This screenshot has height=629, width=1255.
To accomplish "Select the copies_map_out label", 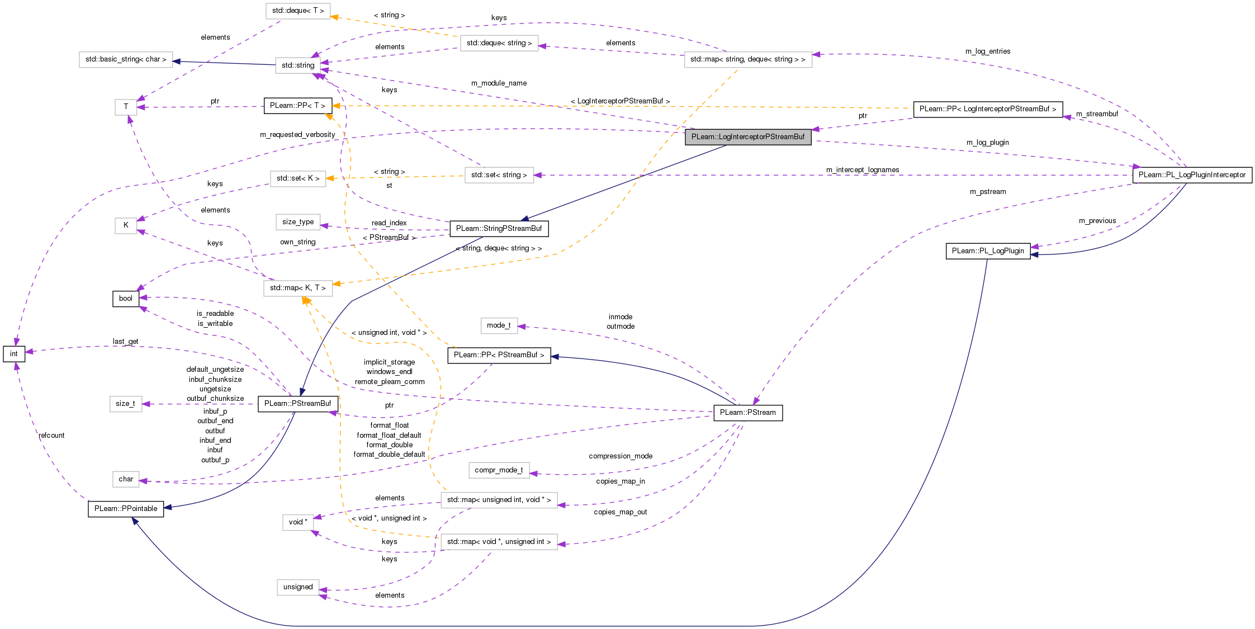I will point(621,512).
